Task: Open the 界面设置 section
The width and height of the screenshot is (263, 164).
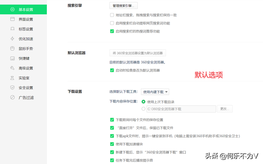Action: 23,19
